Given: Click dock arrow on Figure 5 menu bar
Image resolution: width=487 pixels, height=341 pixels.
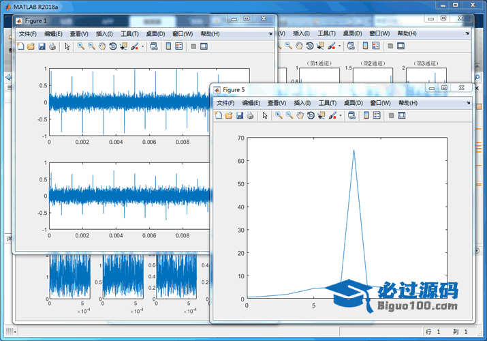Looking at the screenshot, I should coord(468,103).
